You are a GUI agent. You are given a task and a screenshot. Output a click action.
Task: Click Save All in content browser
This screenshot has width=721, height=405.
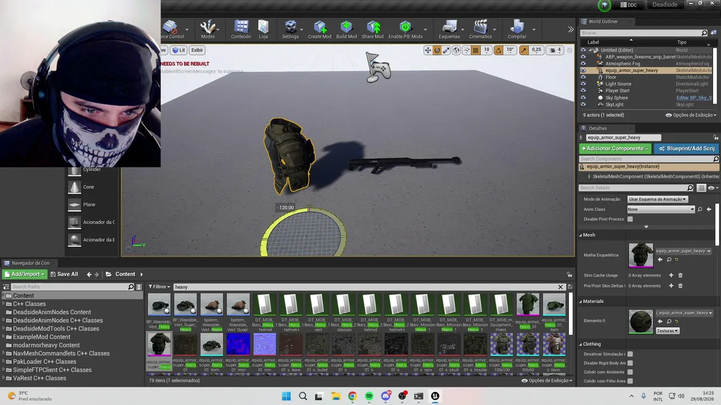pos(64,274)
